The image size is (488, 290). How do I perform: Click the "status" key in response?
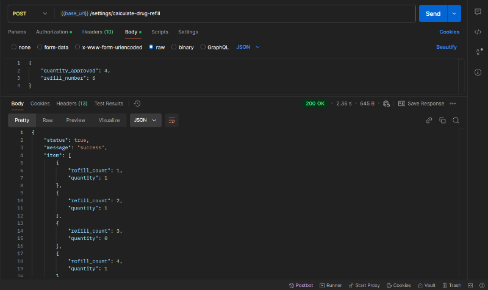click(x=56, y=140)
